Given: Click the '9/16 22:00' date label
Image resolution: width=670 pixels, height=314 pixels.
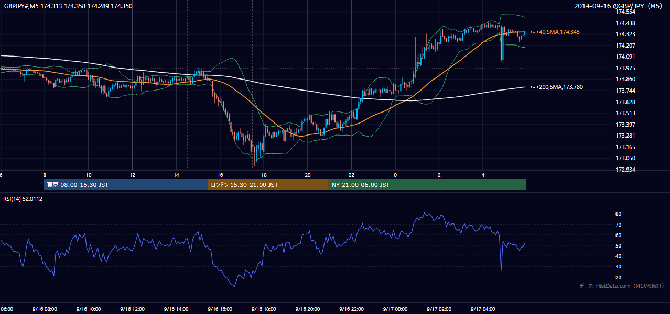Looking at the screenshot, I should [351, 309].
